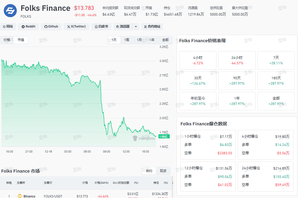Open the 网站 website link
Screen dimensions: 298x198
[x=8, y=27]
